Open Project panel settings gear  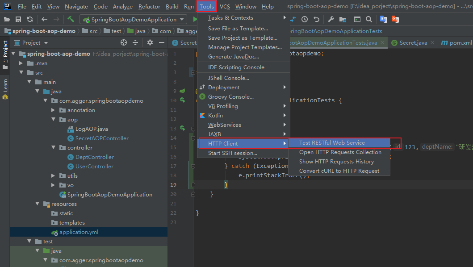[150, 42]
